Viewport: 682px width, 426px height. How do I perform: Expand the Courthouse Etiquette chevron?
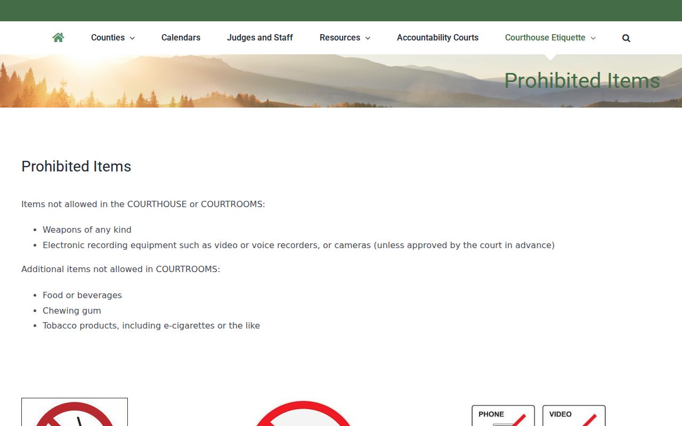point(593,38)
